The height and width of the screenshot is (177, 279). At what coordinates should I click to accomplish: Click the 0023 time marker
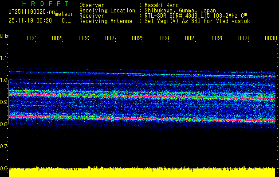pos(84,38)
